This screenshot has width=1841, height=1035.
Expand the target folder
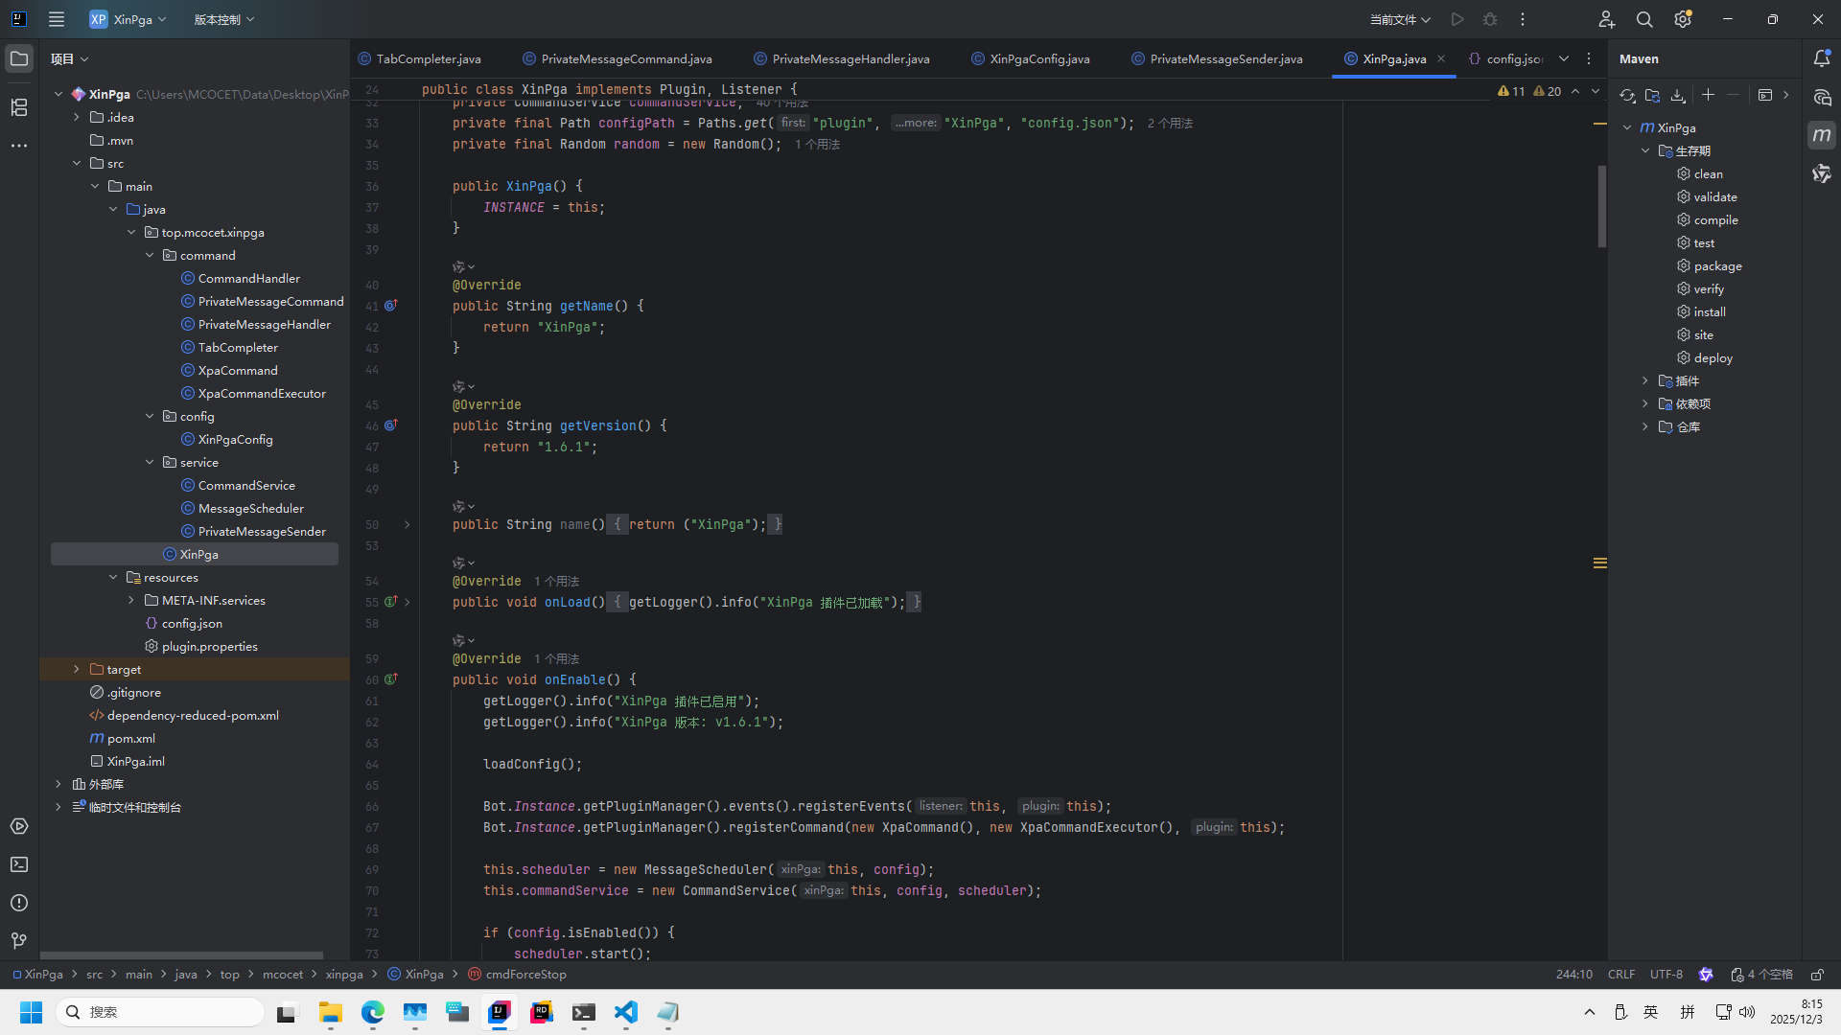pos(77,670)
